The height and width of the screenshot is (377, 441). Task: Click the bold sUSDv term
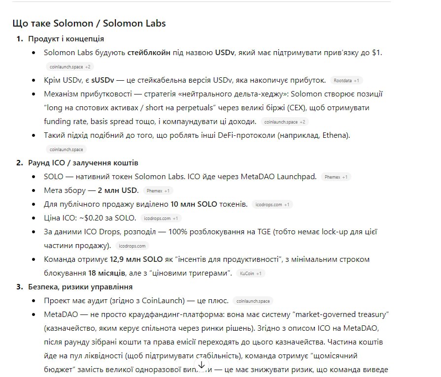102,80
